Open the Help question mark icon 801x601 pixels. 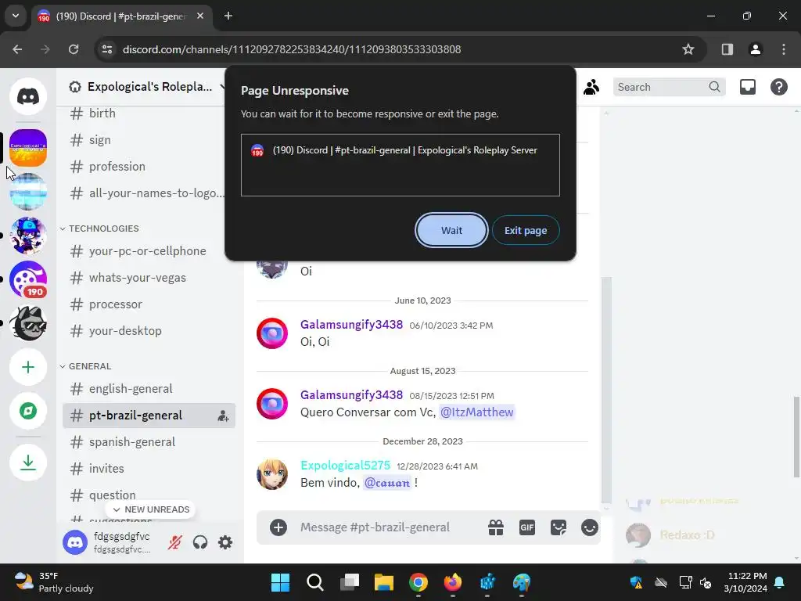(778, 88)
